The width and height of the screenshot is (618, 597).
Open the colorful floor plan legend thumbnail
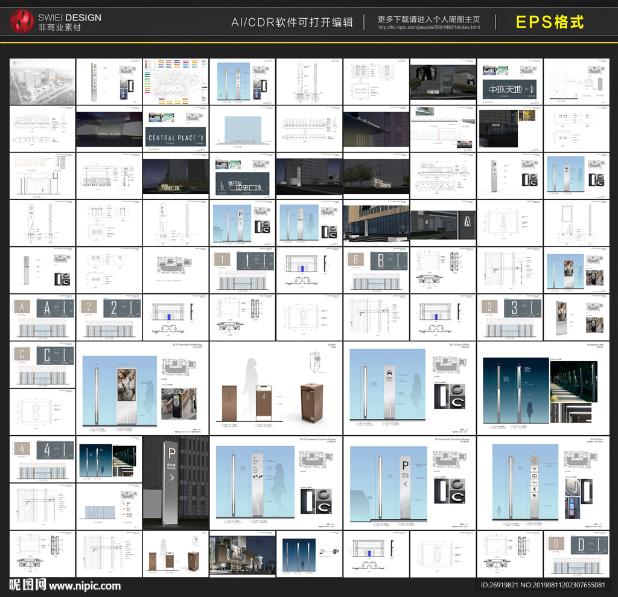[176, 81]
